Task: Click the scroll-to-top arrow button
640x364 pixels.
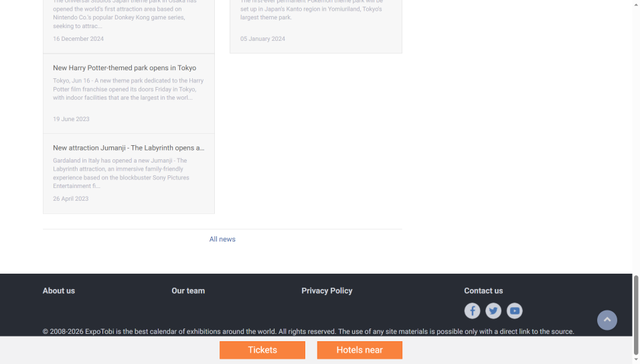Action: coord(607,320)
